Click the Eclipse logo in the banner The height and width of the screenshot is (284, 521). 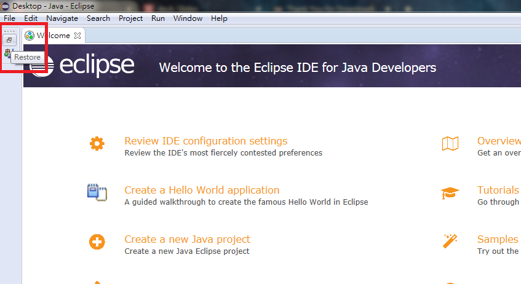point(82,65)
